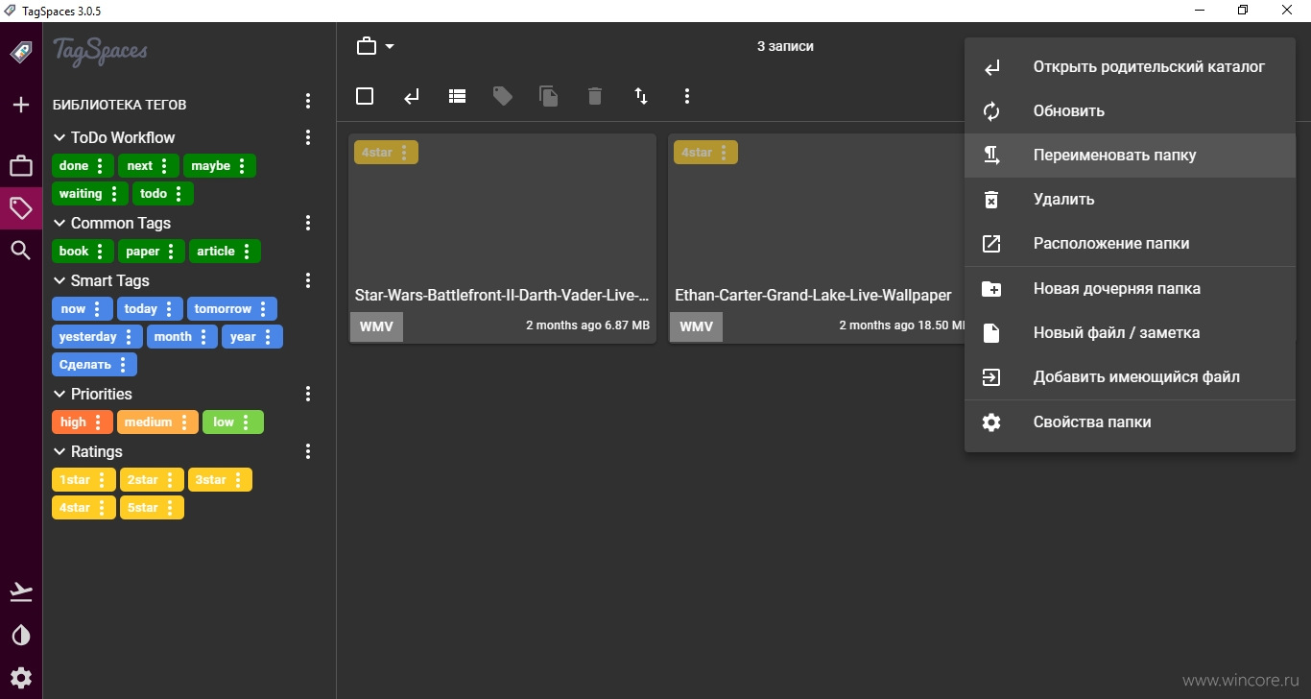Open the 'Сделать' tag menu dots
This screenshot has height=699, width=1311.
click(123, 365)
